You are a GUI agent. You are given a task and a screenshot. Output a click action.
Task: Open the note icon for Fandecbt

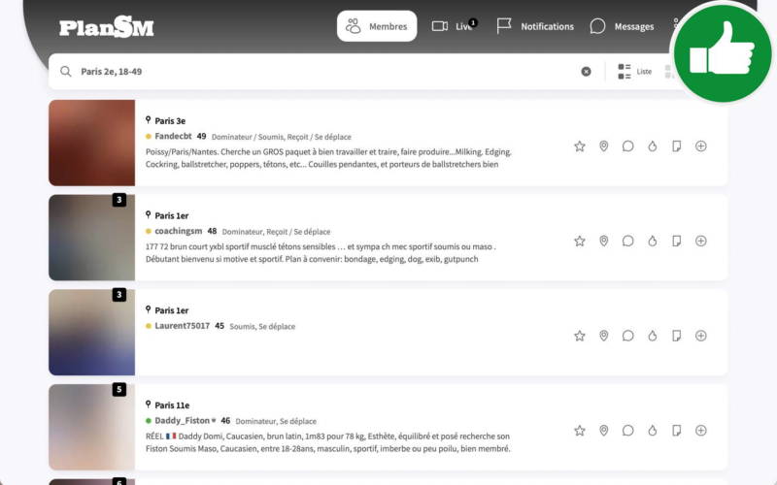tap(677, 146)
